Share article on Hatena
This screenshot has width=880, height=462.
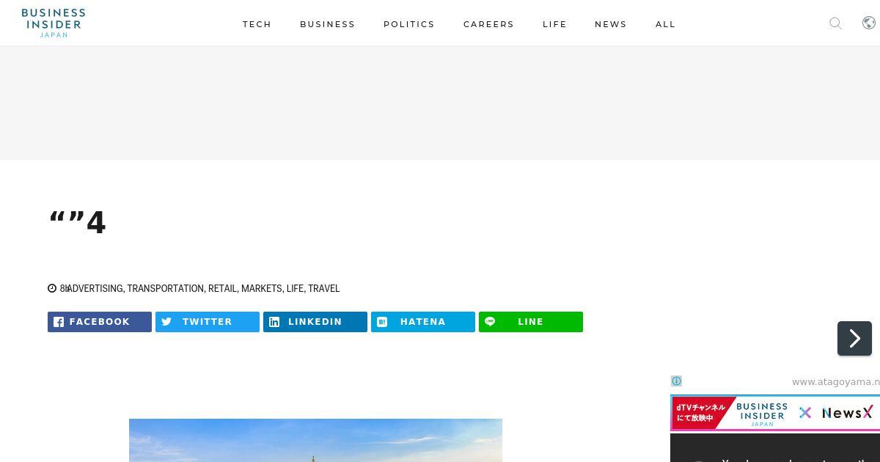click(423, 322)
